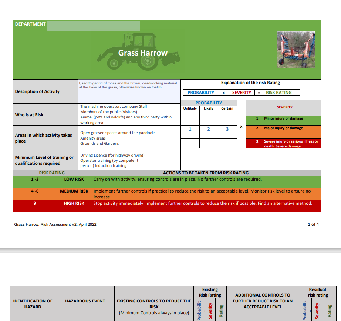This screenshot has width=341, height=321.
Task: Click the green LOW RISK cell
Action: (74, 179)
